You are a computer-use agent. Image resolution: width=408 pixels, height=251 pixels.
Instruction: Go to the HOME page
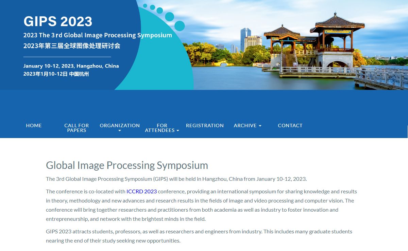[x=34, y=125]
